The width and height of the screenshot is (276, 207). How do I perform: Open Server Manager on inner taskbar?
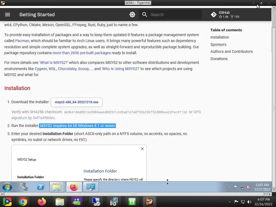[x=24, y=187]
